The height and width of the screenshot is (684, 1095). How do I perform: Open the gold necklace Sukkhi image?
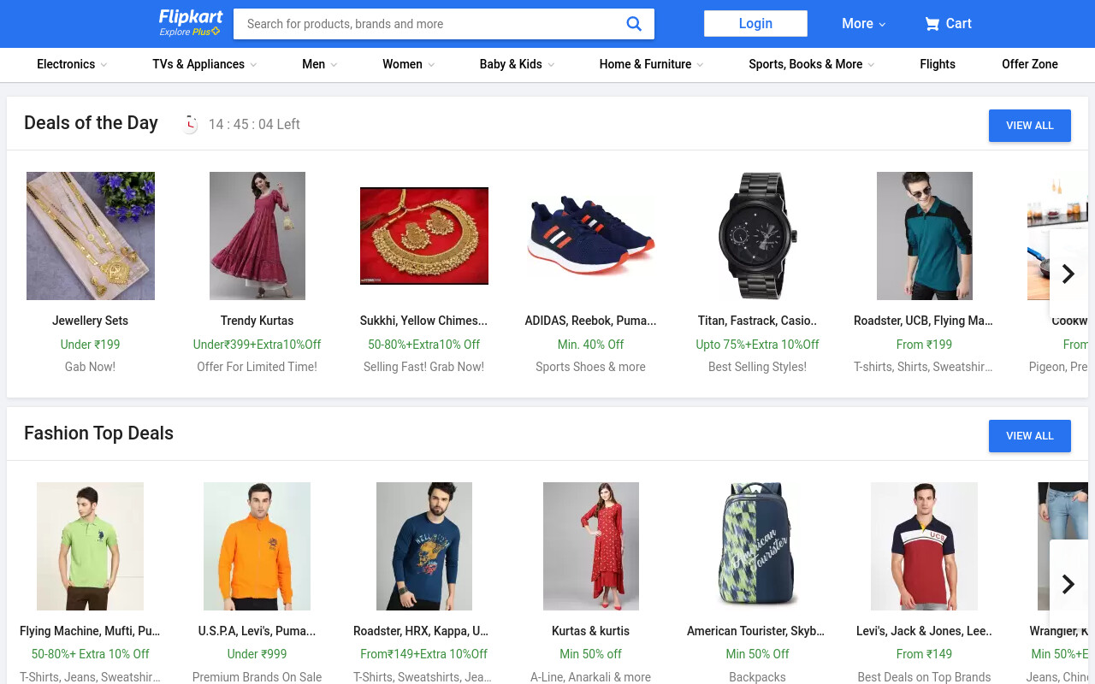tap(424, 236)
